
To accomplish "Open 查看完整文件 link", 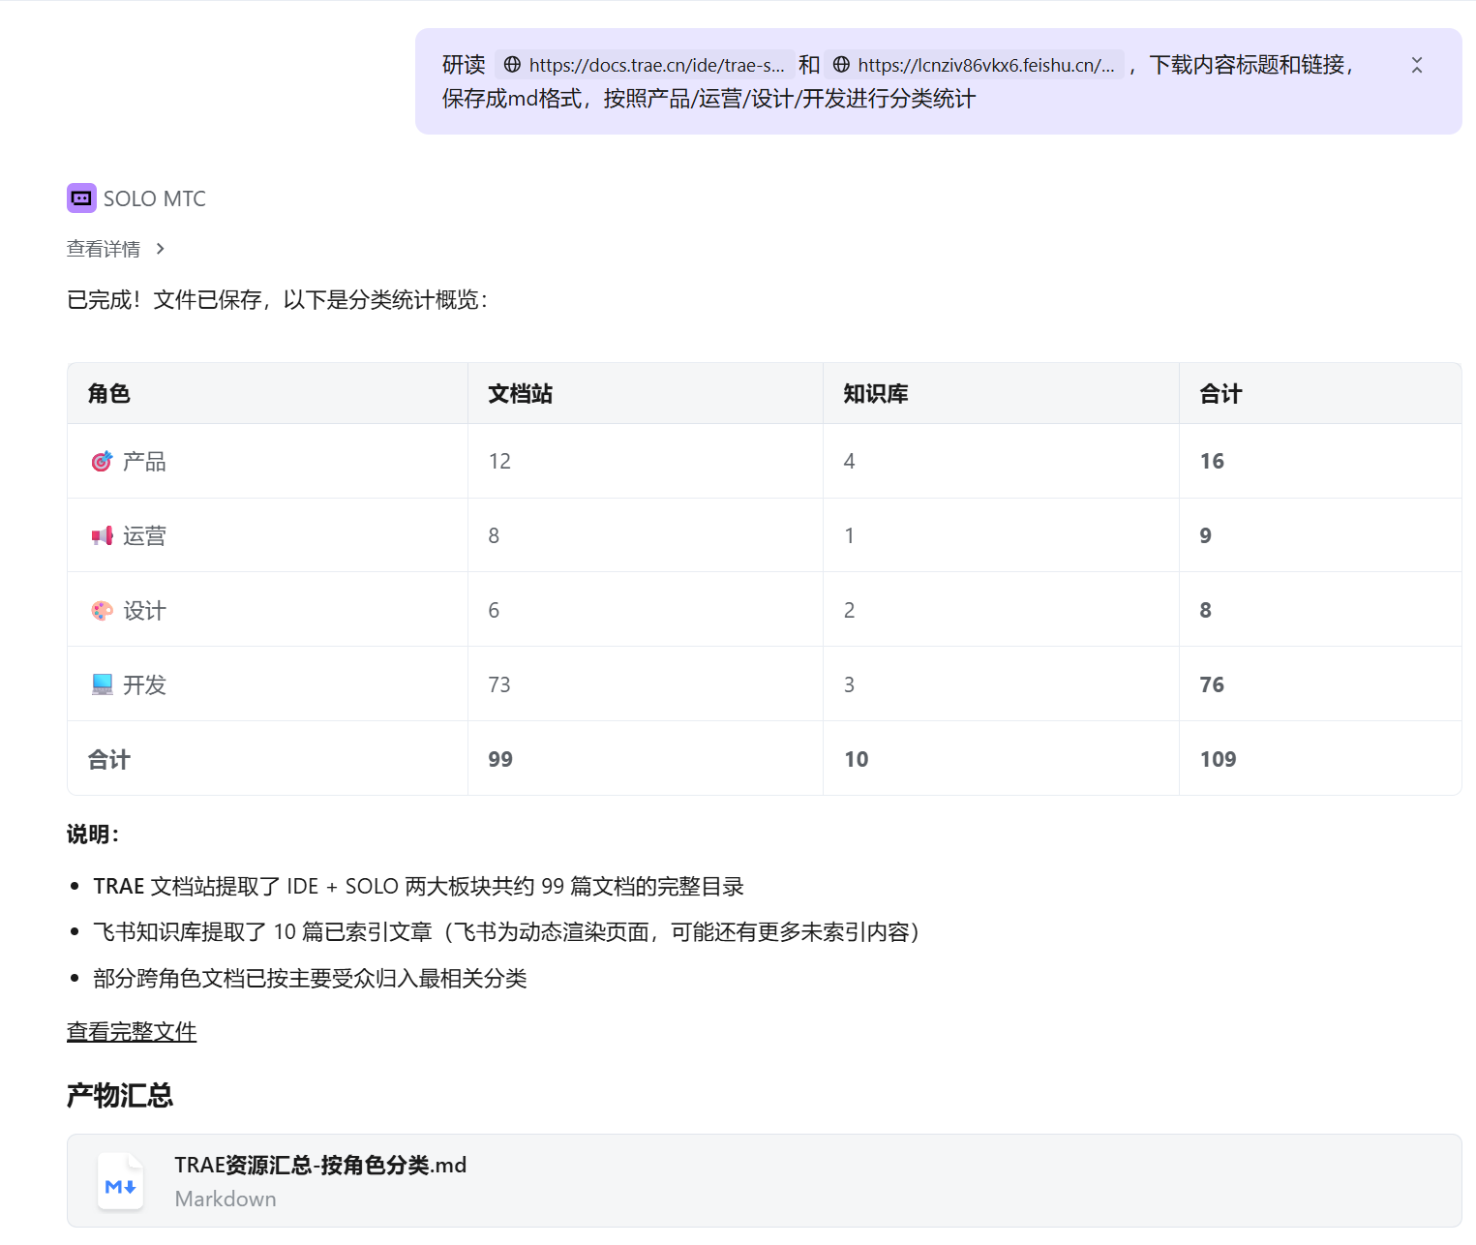I will [x=132, y=1032].
